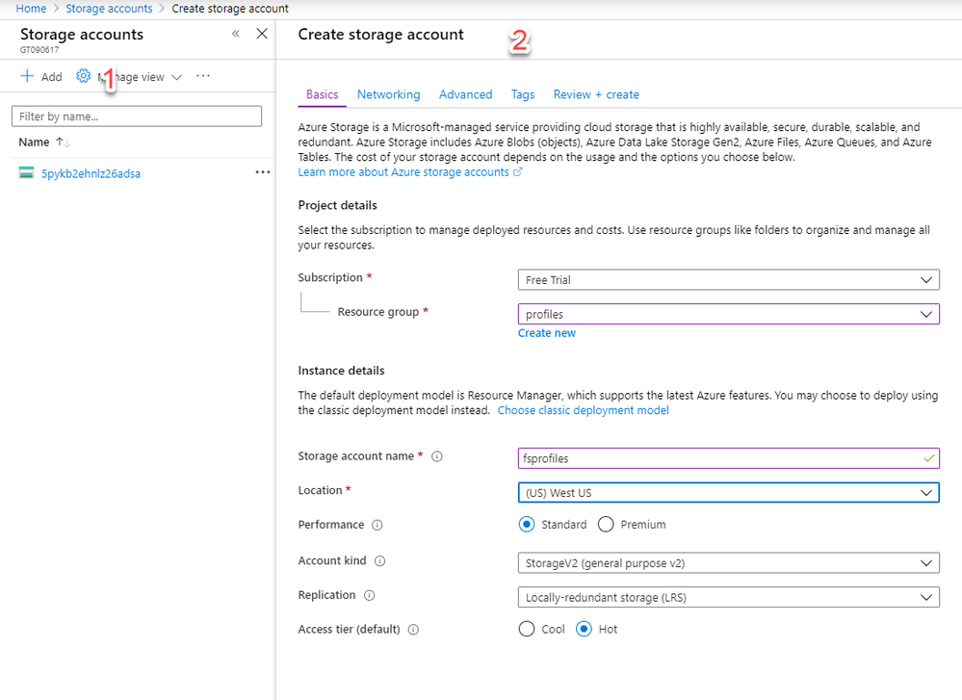
Task: Click the Create new resource group link
Action: coord(546,333)
